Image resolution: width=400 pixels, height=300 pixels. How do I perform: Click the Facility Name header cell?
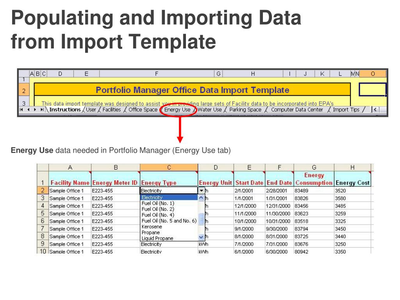70,179
